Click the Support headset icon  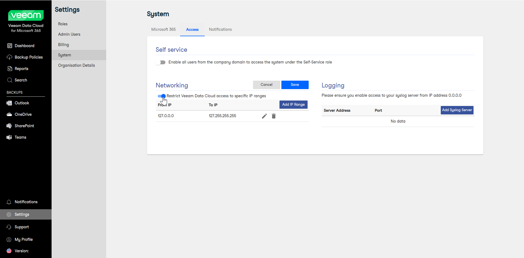[x=9, y=227]
